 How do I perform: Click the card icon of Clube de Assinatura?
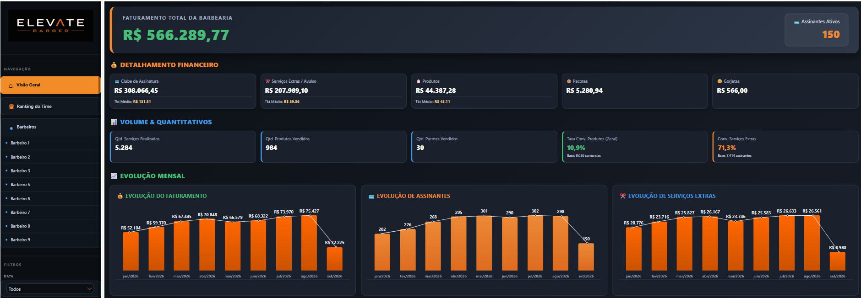pyautogui.click(x=117, y=81)
